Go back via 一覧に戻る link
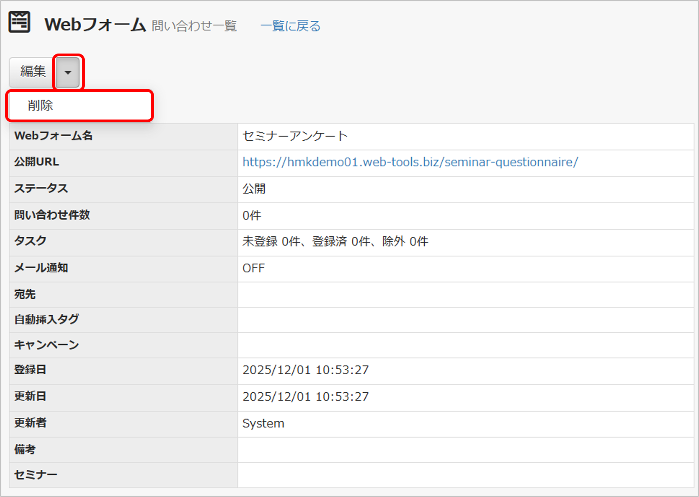The height and width of the screenshot is (497, 699). 290,26
